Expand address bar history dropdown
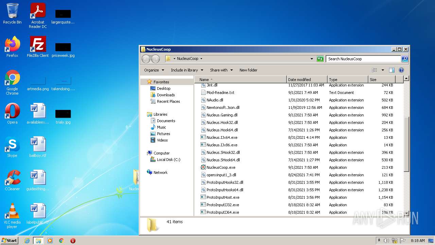Screen dimensions: 435x245 point(312,59)
